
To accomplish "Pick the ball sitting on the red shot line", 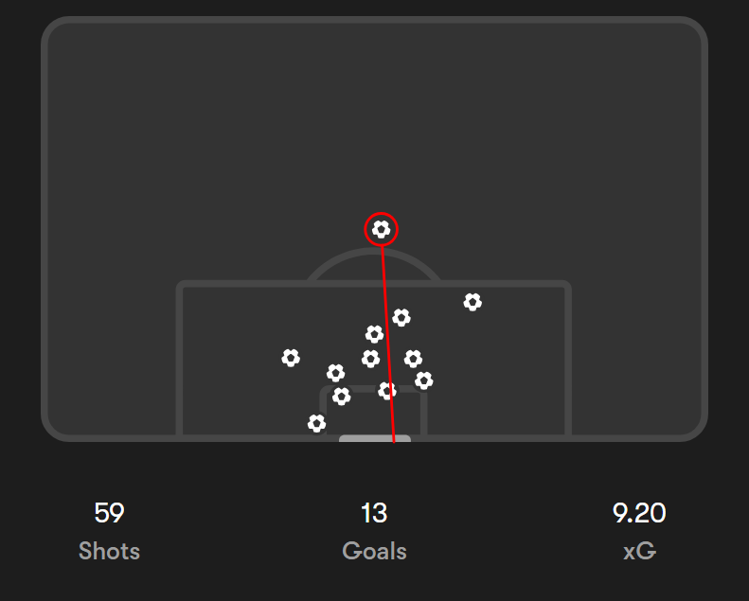I will (387, 391).
